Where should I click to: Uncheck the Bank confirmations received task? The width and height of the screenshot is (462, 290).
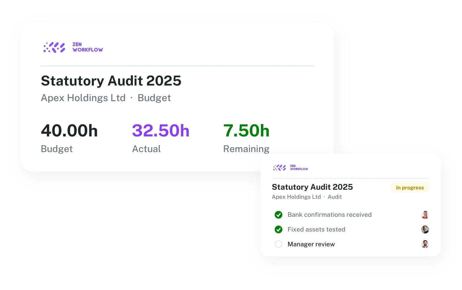(279, 215)
